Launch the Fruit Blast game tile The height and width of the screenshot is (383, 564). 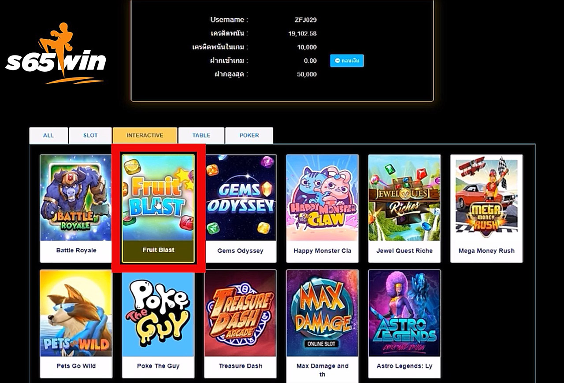pos(158,198)
